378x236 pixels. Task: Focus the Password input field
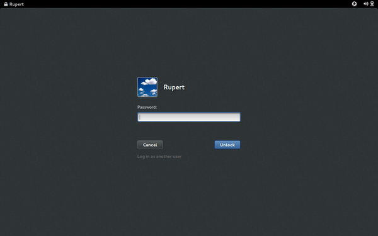click(x=189, y=117)
